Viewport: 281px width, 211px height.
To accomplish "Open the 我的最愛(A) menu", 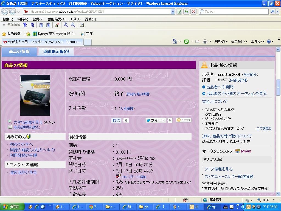I will [x=57, y=19].
